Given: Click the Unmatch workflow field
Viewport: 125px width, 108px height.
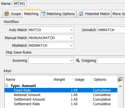Looking at the screenshot, I should [x=111, y=30].
